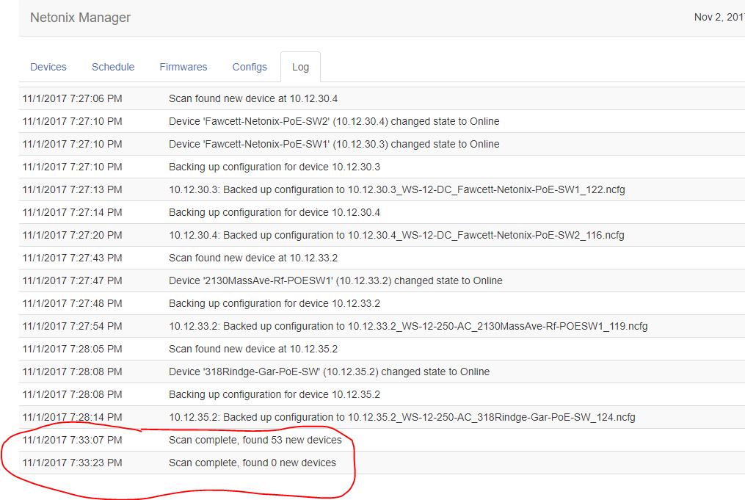
Task: Go to the Firmwares tab
Action: 183,67
